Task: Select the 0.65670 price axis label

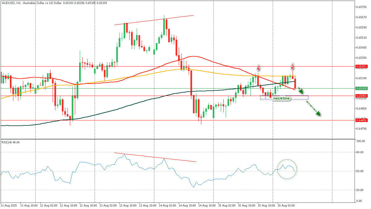Action: coord(361,17)
